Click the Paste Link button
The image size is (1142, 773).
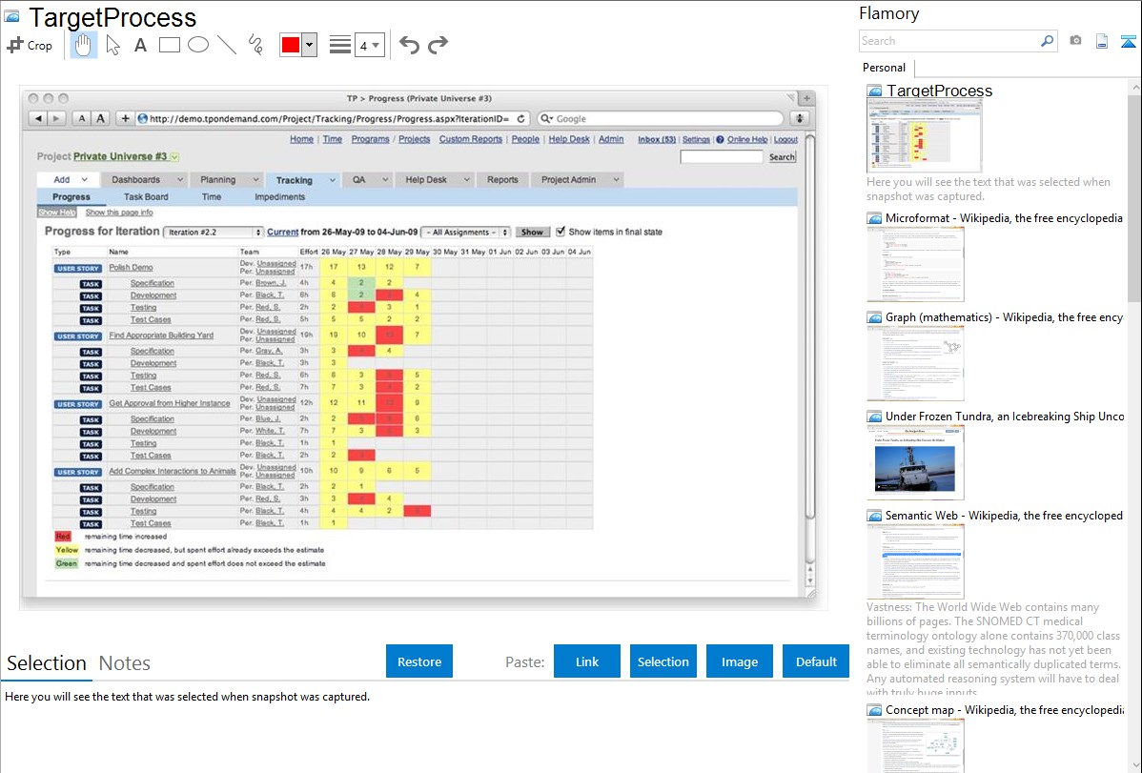[587, 661]
